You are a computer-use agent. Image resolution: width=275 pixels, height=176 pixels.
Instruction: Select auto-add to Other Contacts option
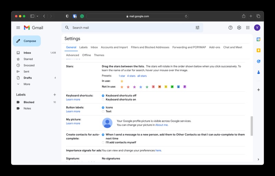coord(103,135)
